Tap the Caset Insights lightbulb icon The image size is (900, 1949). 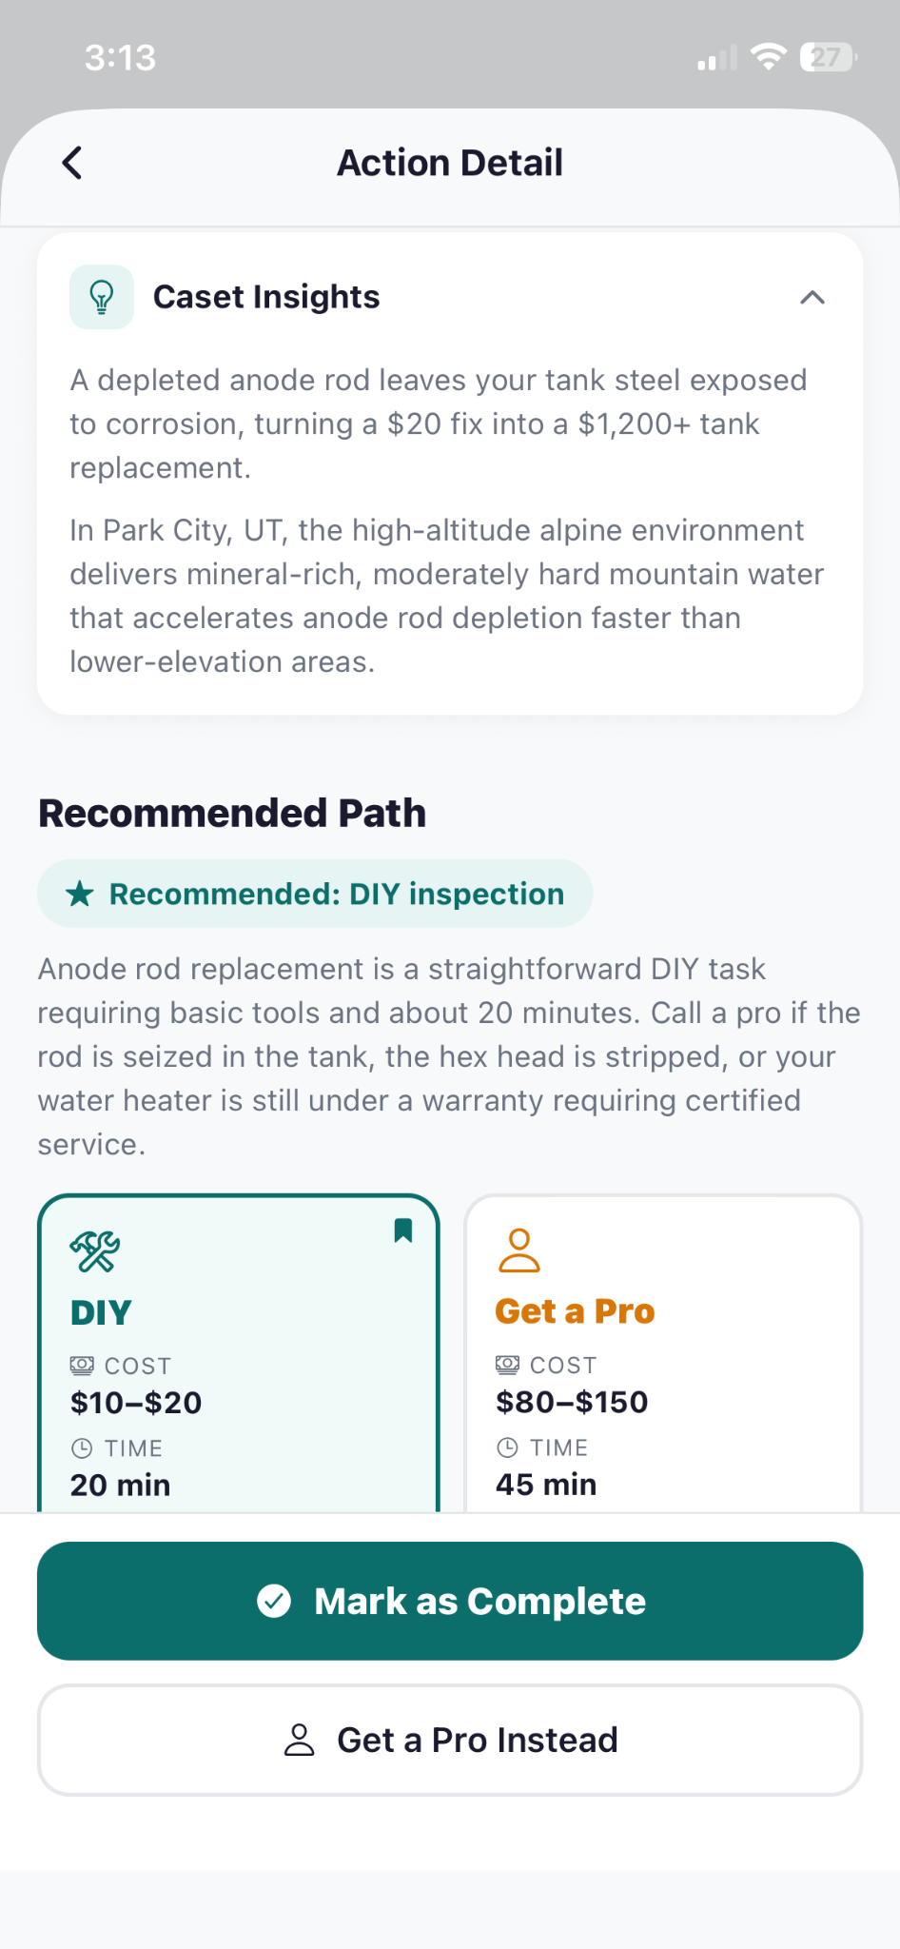(x=102, y=297)
